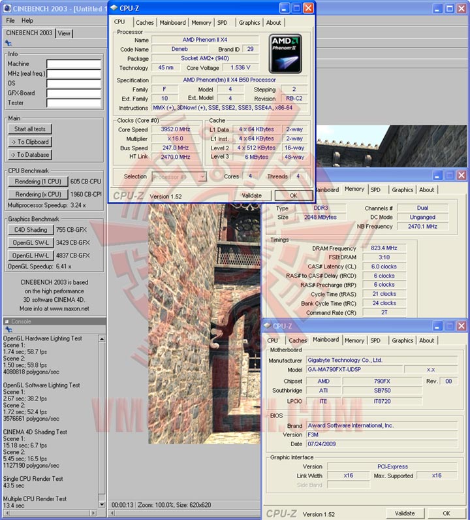This screenshot has width=470, height=520.
Task: Click the CINEBENCH pin icon under the tab bar
Action: [8, 44]
